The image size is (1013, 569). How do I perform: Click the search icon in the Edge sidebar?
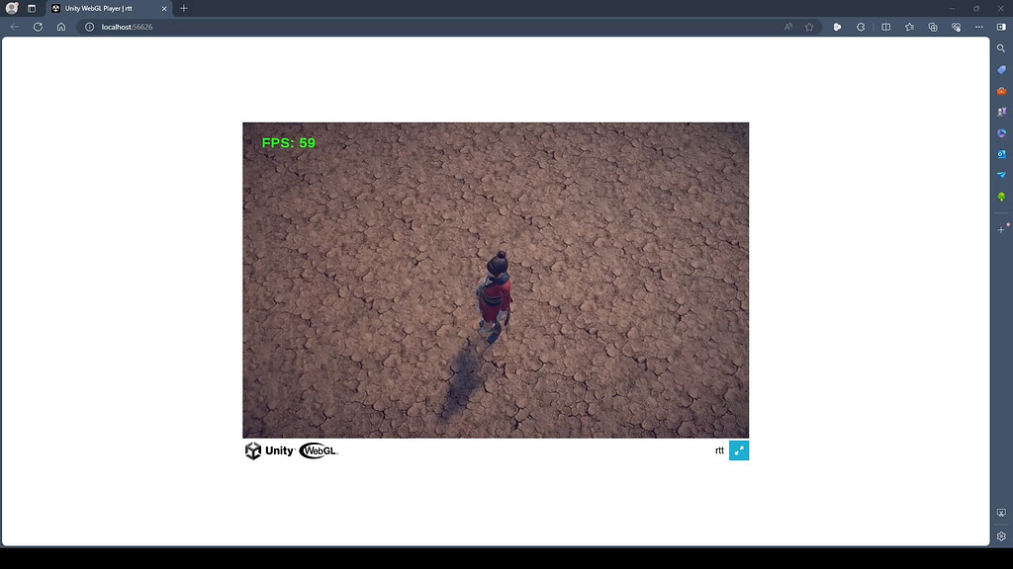(x=1000, y=48)
